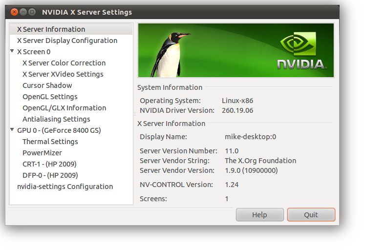This screenshot has width=365, height=251.
Task: Go to X Server XVideo Settings
Action: 63,74
